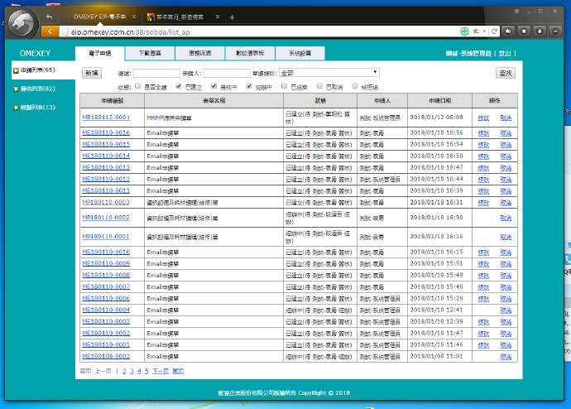The height and width of the screenshot is (409, 571).
Task: Focus the 申請人 applicant input field
Action: [x=227, y=73]
